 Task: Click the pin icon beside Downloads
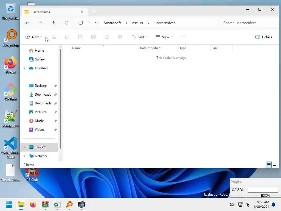coord(55,95)
